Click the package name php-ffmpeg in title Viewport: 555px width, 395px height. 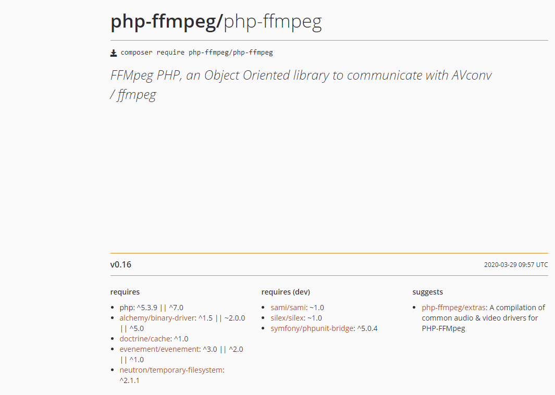pos(273,21)
